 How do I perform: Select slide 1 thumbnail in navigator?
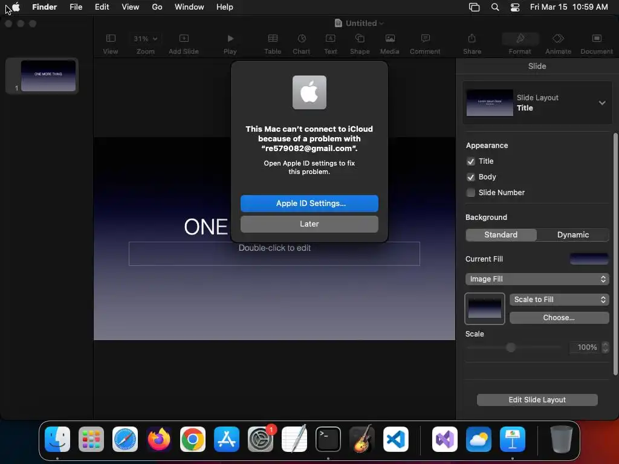[48, 76]
